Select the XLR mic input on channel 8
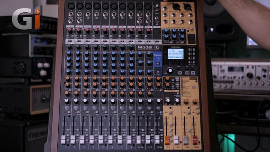The image size is (270, 152). 131,6
